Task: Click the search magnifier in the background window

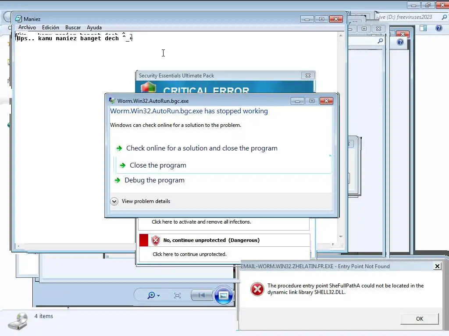Action: click(x=380, y=41)
